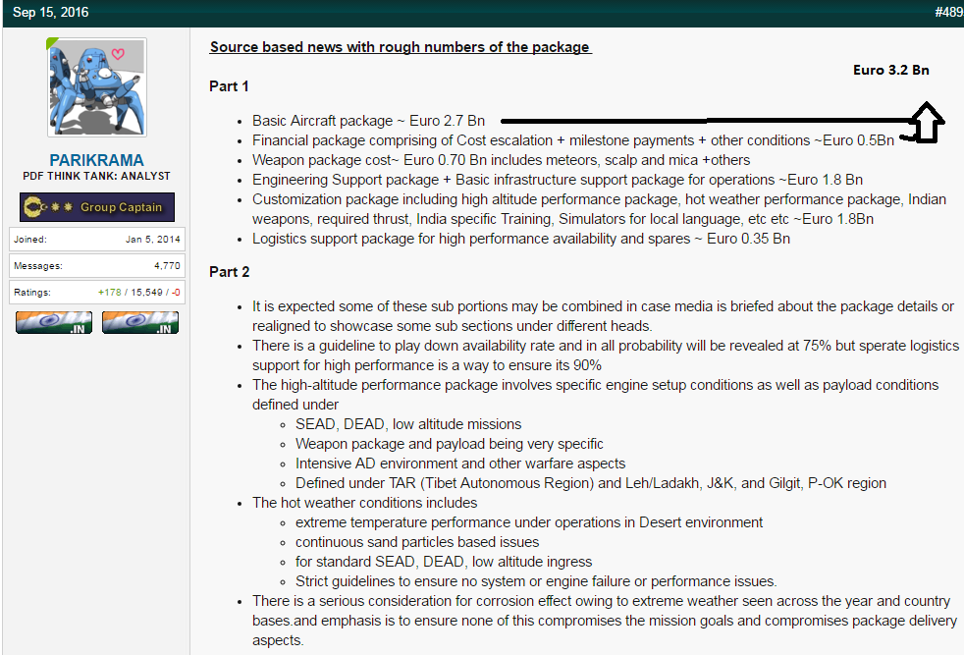The width and height of the screenshot is (964, 655).
Task: Click the 15,549 ratings value
Action: tap(146, 292)
